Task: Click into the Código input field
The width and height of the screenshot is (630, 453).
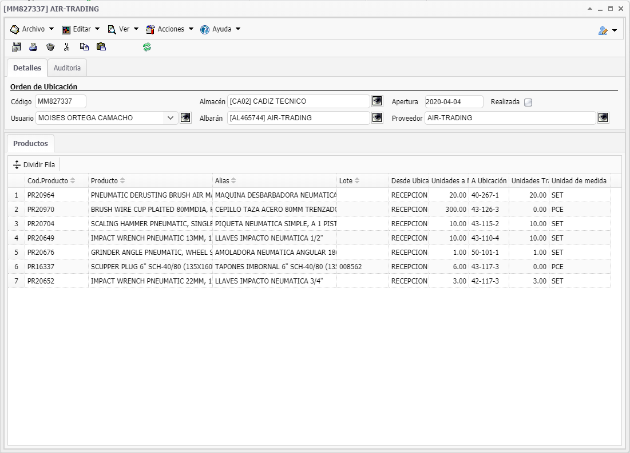Action: click(60, 101)
